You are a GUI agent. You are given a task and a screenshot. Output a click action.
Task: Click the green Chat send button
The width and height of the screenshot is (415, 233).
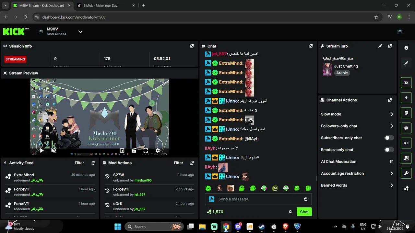coord(304,212)
